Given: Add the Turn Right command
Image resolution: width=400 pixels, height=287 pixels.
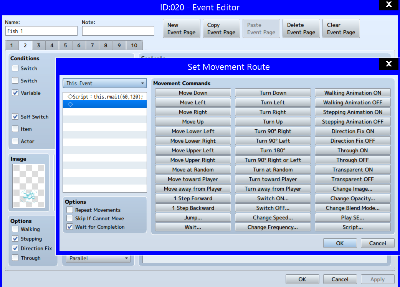Looking at the screenshot, I should click(x=273, y=112).
